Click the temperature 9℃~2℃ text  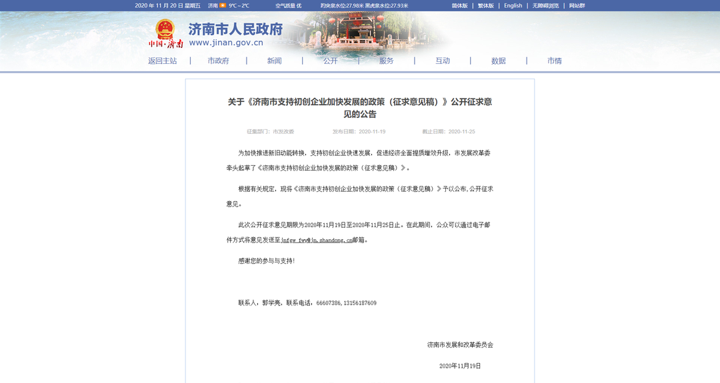click(x=239, y=5)
